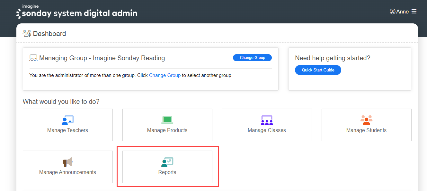Open the Manage Classes label
The height and width of the screenshot is (191, 427).
coord(267,130)
